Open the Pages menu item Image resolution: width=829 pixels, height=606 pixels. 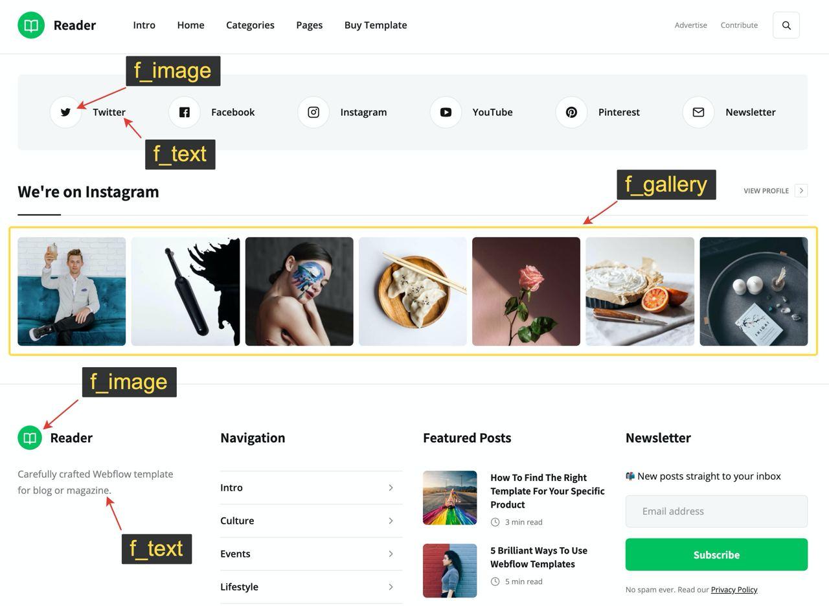[x=310, y=25]
